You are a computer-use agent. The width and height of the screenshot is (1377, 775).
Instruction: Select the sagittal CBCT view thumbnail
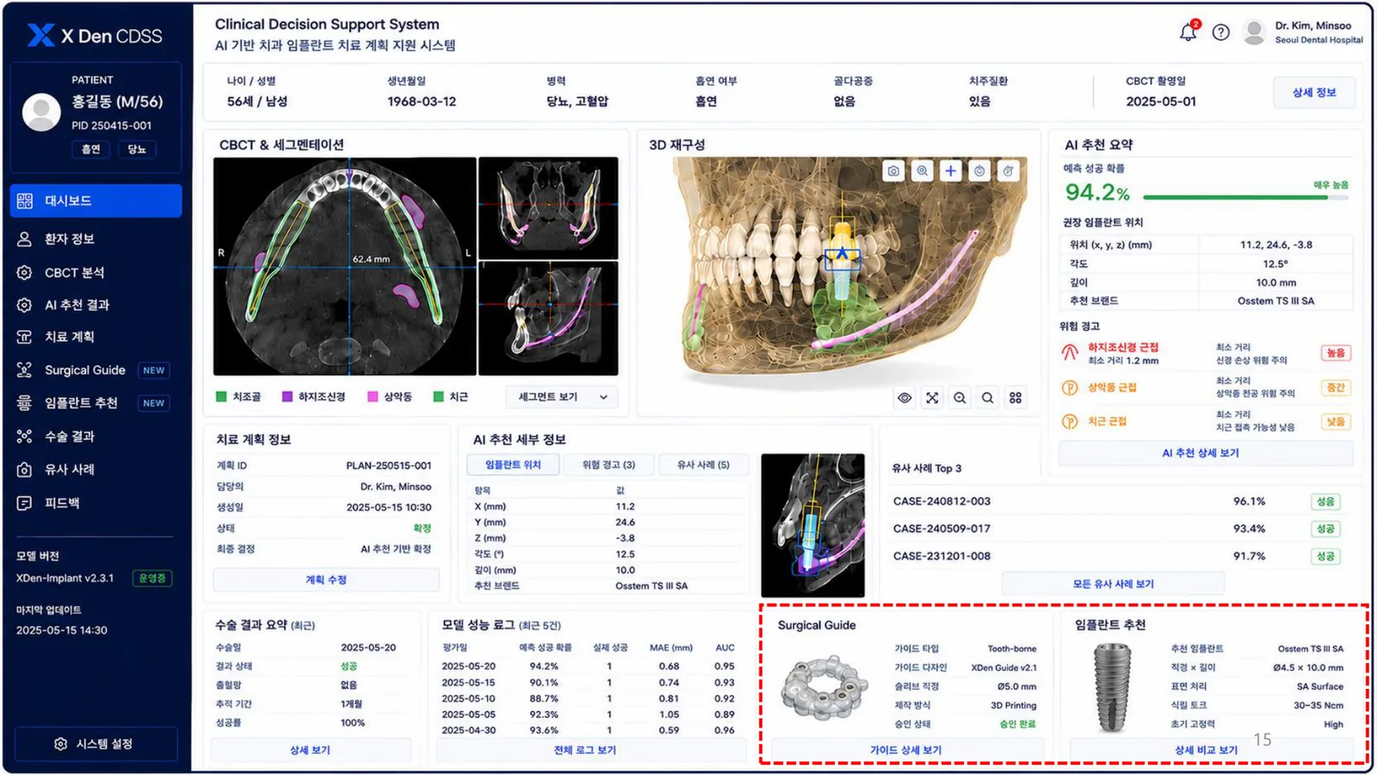click(x=548, y=319)
